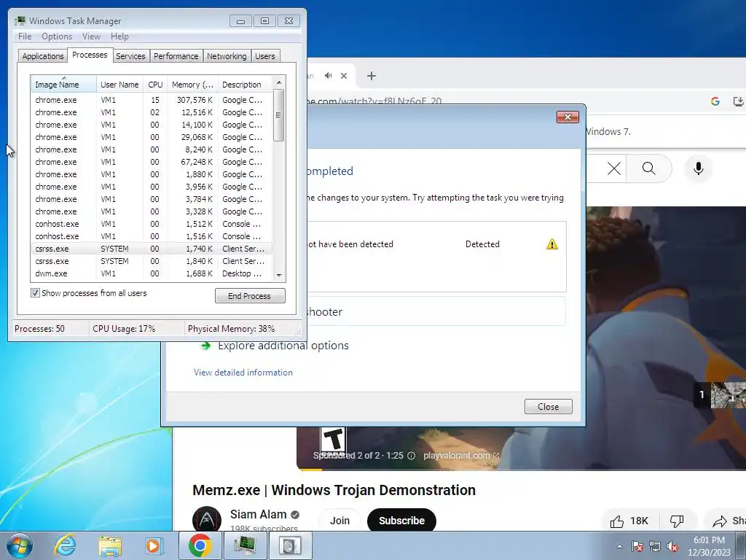Viewport: 746px width, 560px height.
Task: Click the network tray icon
Action: [x=655, y=546]
